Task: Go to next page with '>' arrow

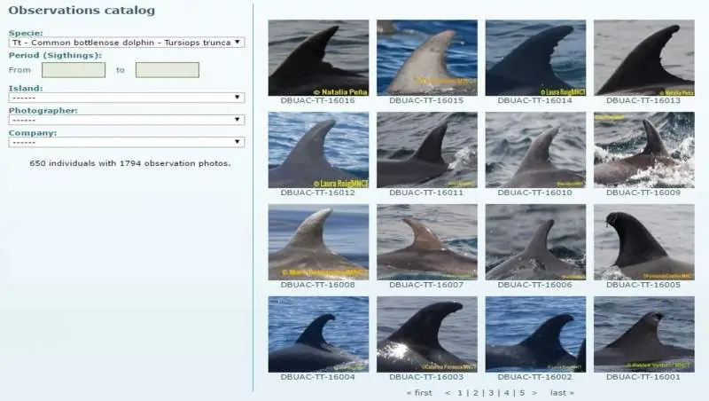Action: pyautogui.click(x=534, y=392)
